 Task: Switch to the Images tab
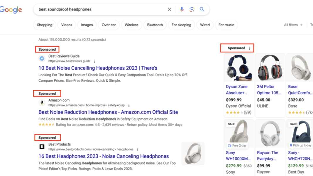[x=87, y=25]
